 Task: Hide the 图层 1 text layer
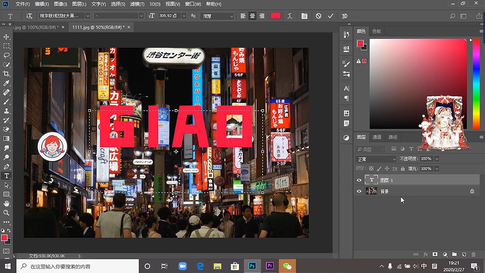pos(359,180)
